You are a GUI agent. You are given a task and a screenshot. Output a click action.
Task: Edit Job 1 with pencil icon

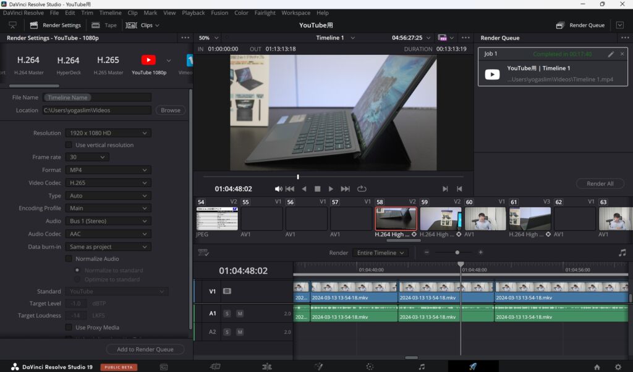[x=611, y=54]
